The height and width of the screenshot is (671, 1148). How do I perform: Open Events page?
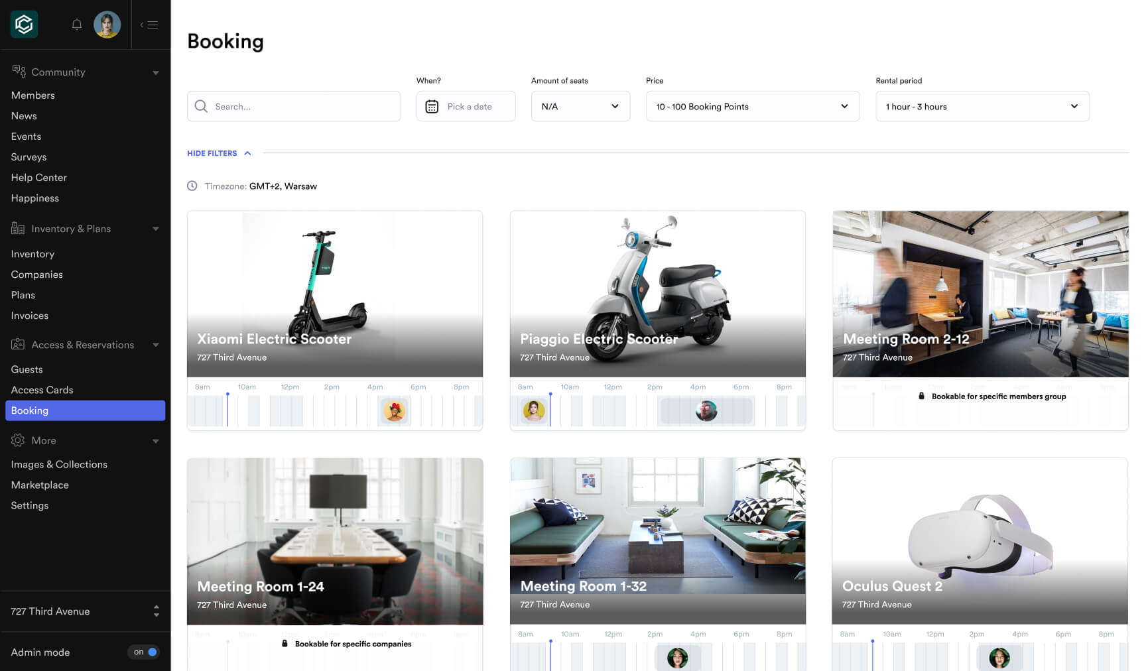(x=26, y=136)
